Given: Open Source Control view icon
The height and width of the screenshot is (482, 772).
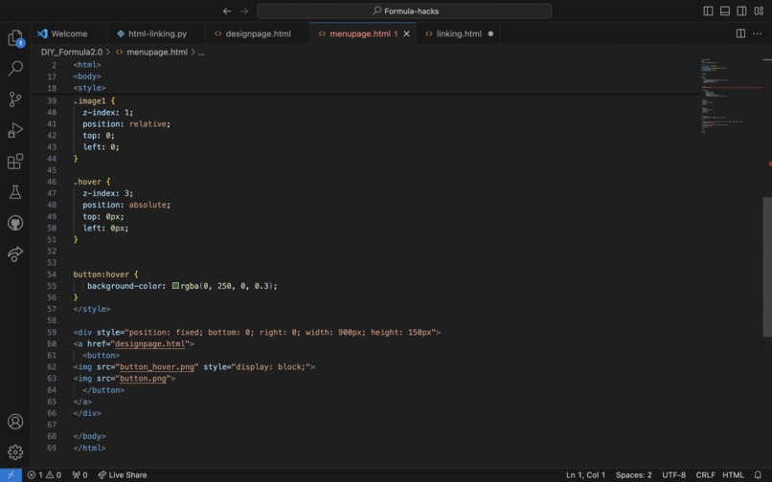Looking at the screenshot, I should click(x=15, y=99).
